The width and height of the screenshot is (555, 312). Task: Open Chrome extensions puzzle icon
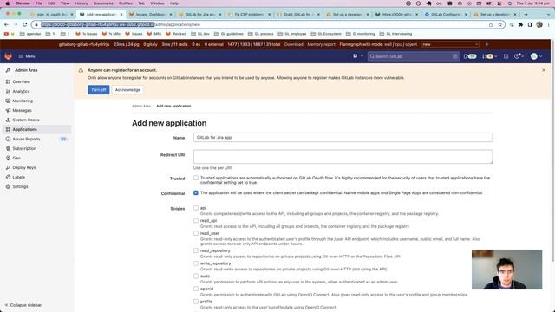[x=520, y=25]
